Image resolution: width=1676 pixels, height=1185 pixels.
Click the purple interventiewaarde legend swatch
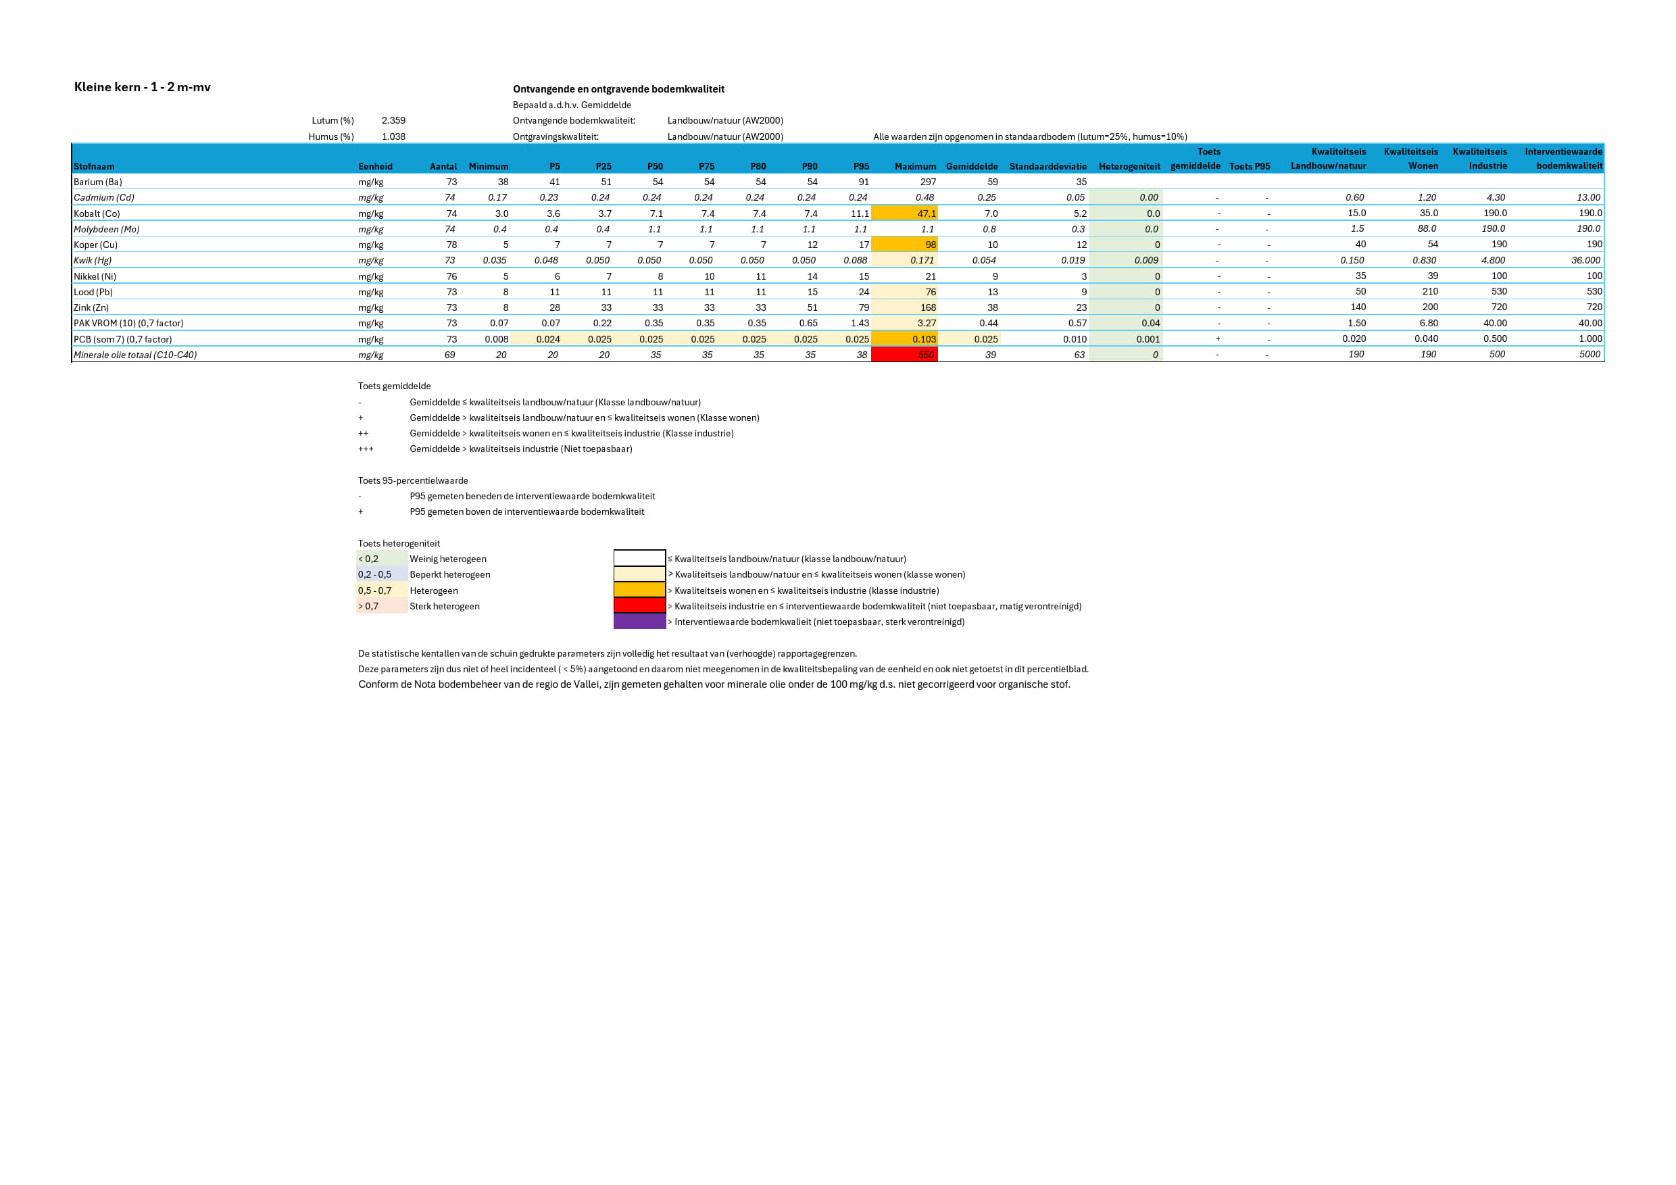pyautogui.click(x=639, y=622)
